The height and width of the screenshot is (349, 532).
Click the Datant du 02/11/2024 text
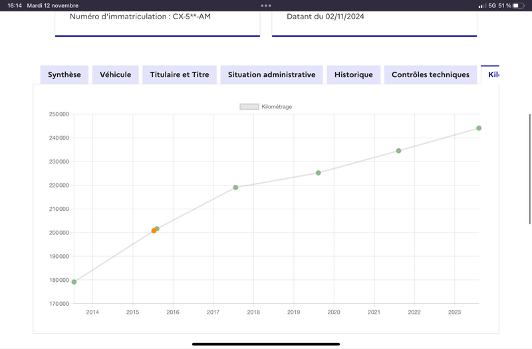[325, 16]
